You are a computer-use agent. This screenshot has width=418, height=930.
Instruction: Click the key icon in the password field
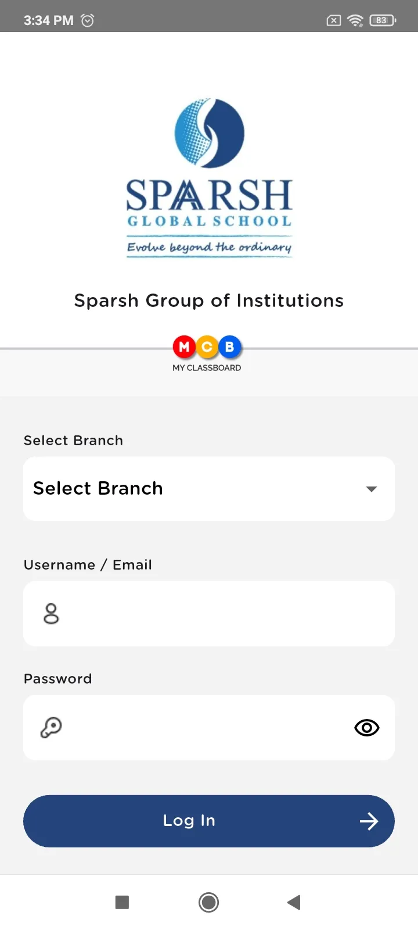pos(51,727)
